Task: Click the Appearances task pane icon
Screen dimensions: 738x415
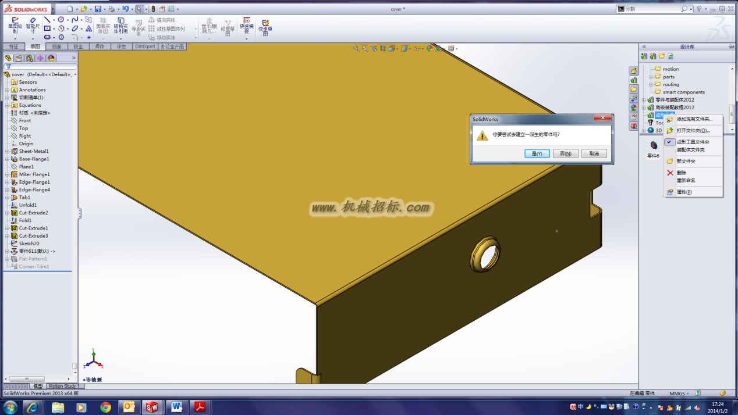Action: [634, 108]
